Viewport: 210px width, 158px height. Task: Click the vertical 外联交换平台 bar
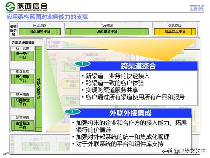coord(39,89)
